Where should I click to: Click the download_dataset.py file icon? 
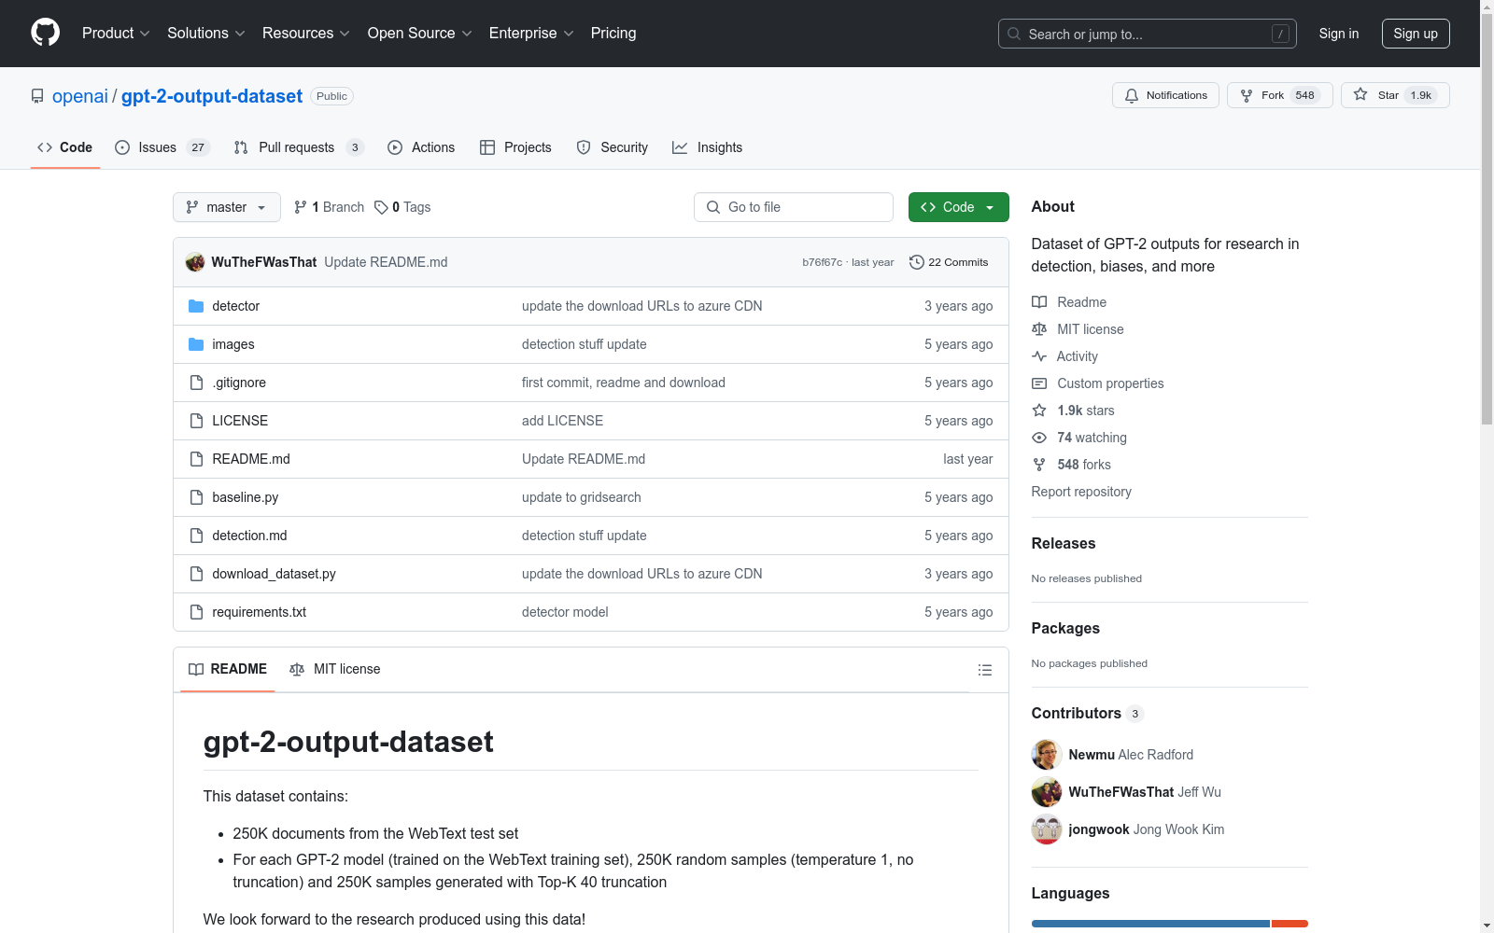click(196, 574)
